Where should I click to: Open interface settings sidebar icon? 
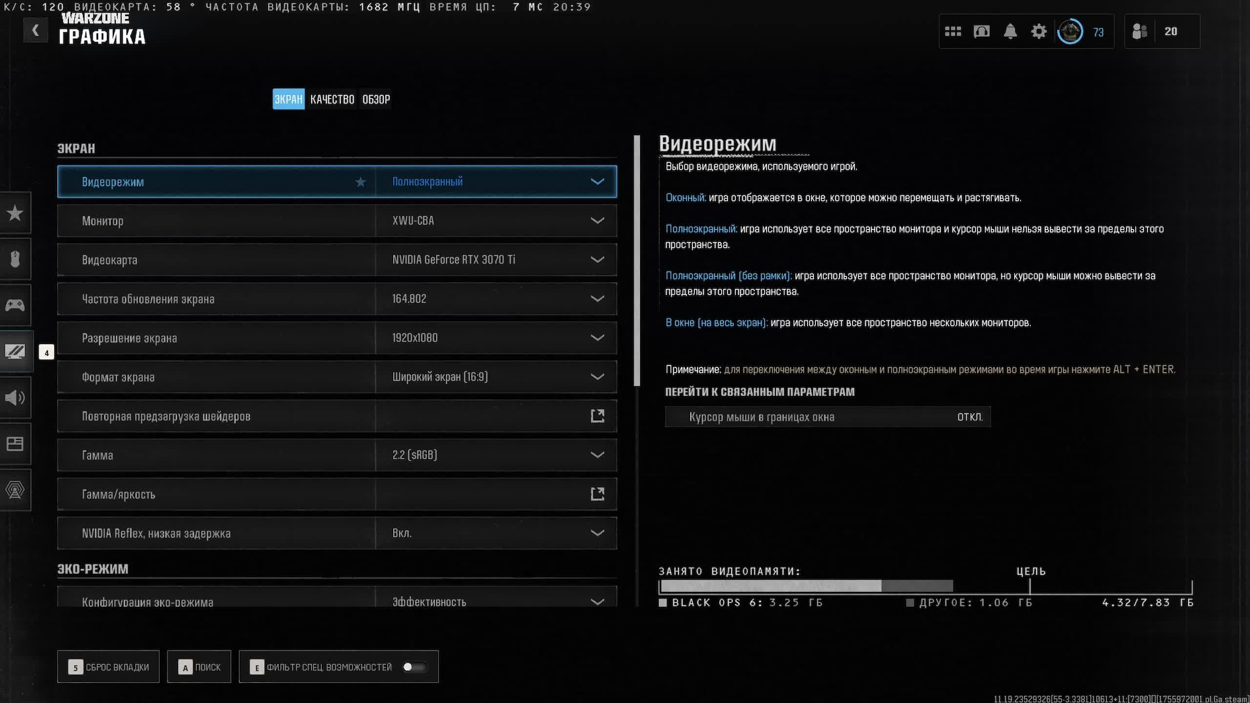click(15, 443)
